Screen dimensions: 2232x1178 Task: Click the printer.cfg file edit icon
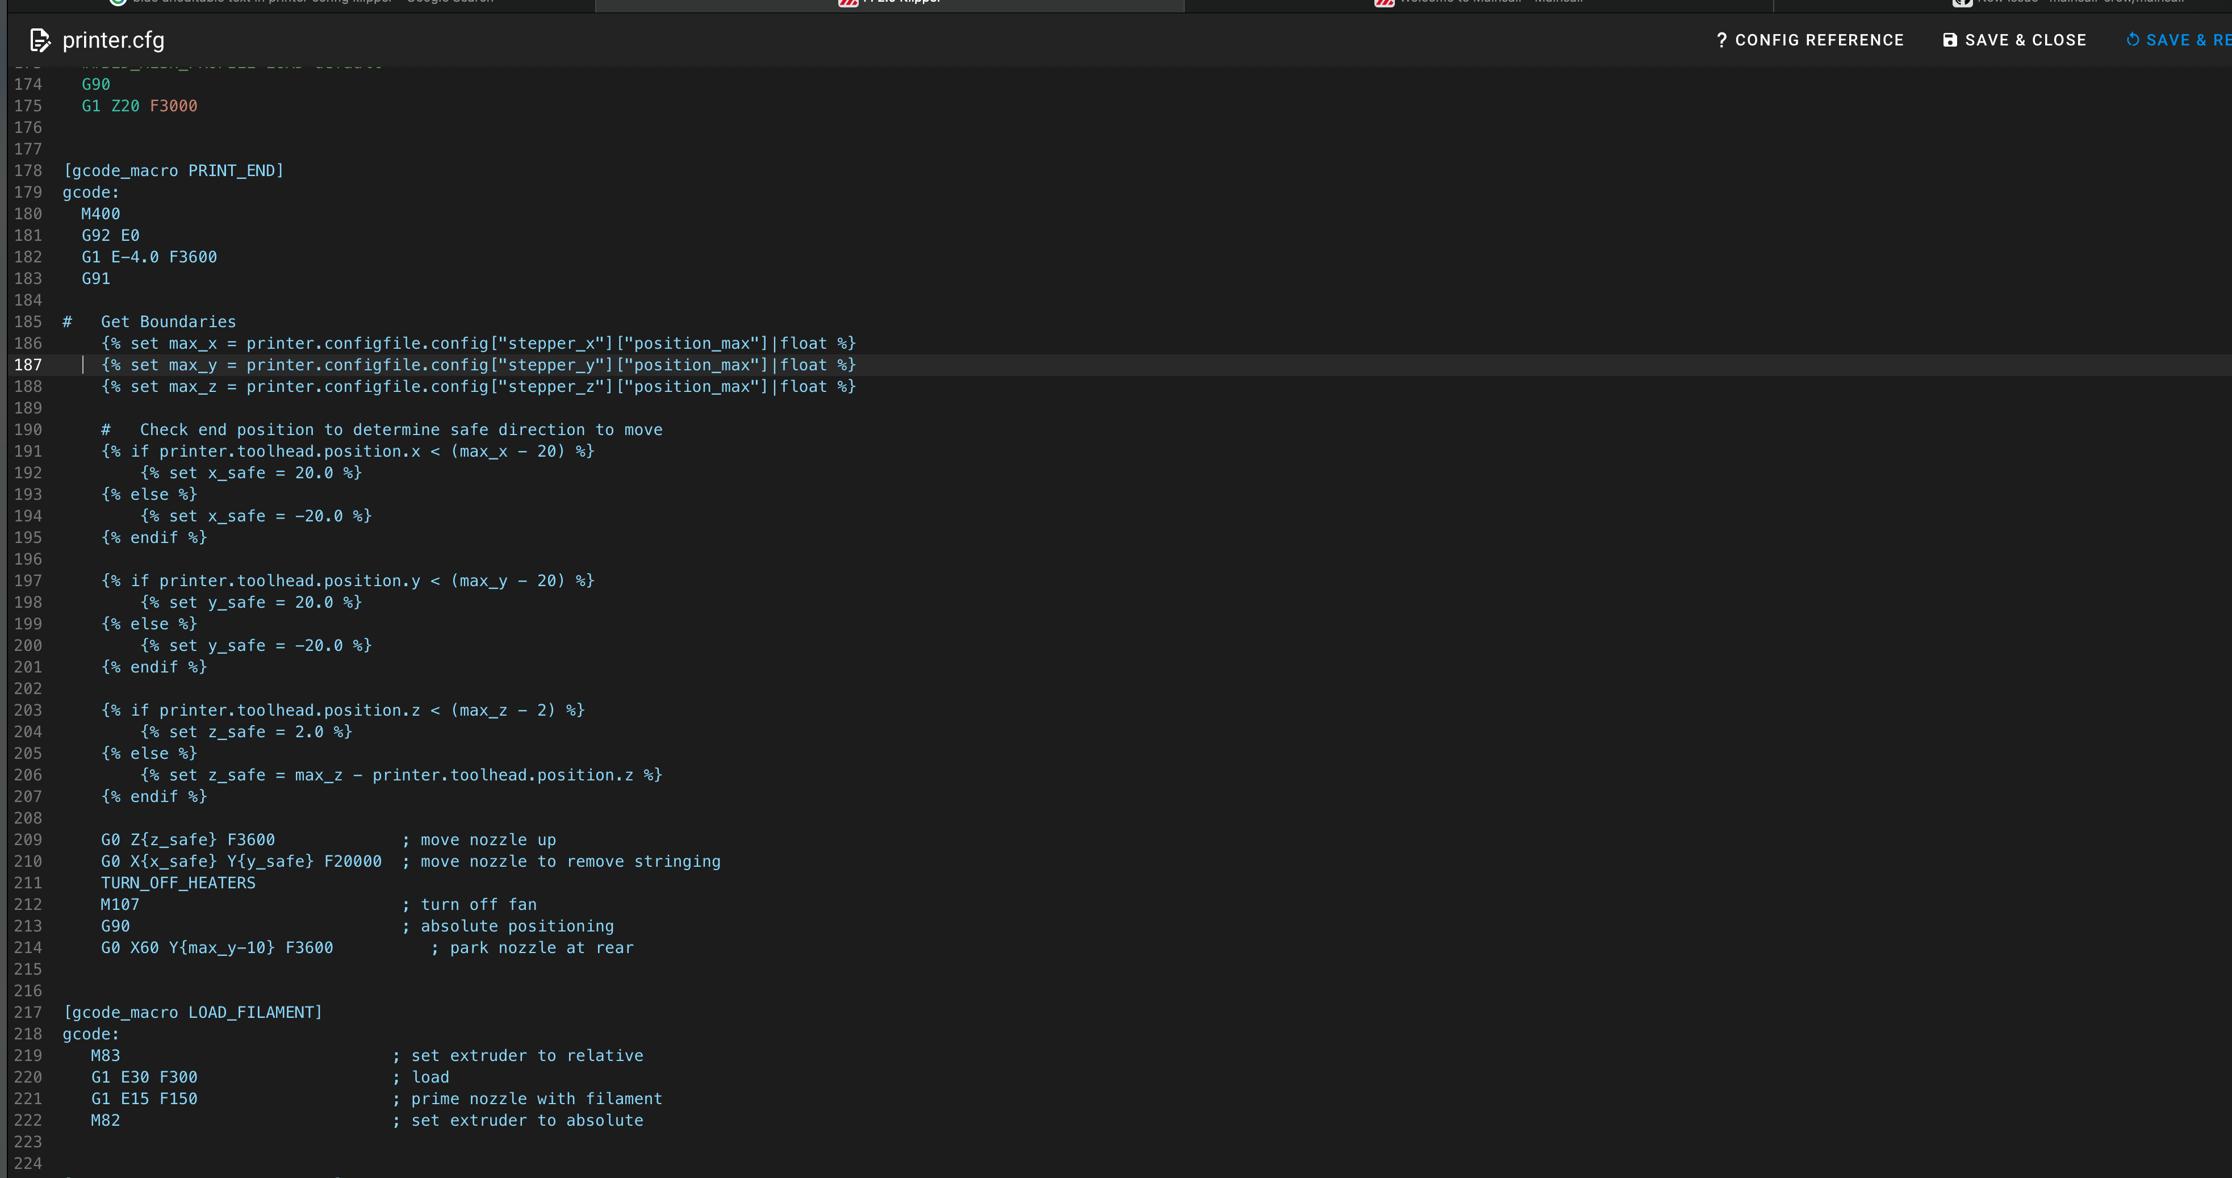tap(40, 40)
